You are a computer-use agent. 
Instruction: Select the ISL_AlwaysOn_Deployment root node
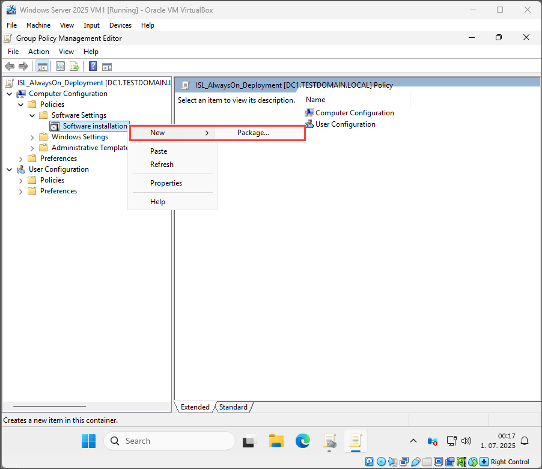[94, 83]
